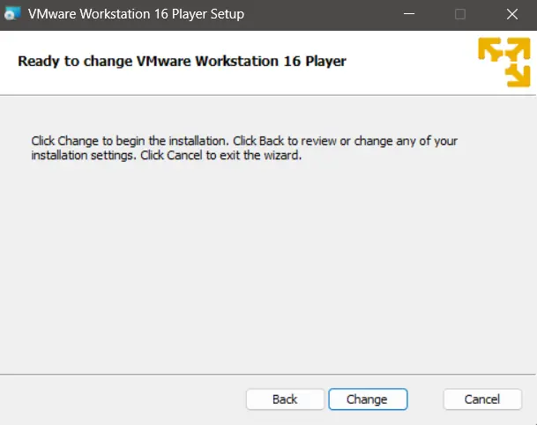
Task: Click the sentence 'Click Change to begin the installation'
Action: pyautogui.click(x=131, y=141)
